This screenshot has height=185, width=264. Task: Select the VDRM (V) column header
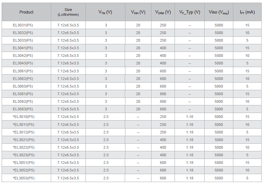[x=163, y=12]
